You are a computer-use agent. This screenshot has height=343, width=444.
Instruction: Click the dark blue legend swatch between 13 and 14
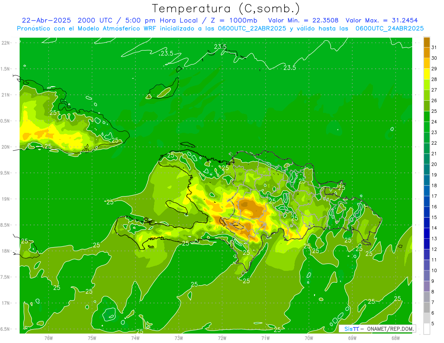427,233
